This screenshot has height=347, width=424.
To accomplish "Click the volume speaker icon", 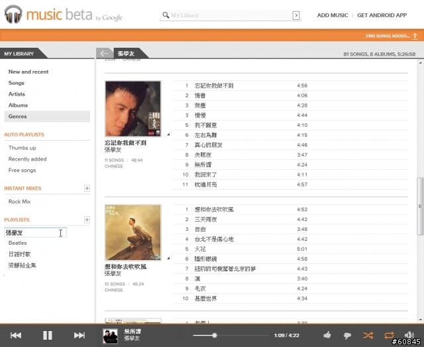I will (409, 335).
